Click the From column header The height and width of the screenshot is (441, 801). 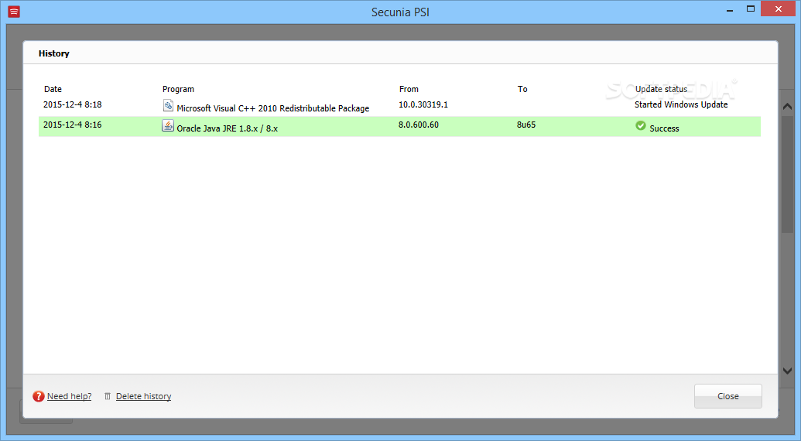pos(409,89)
